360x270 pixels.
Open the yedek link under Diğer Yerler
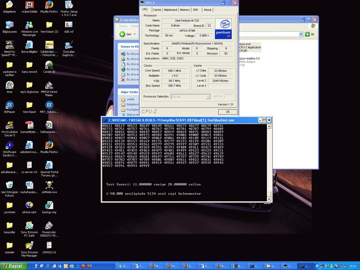click(x=131, y=99)
